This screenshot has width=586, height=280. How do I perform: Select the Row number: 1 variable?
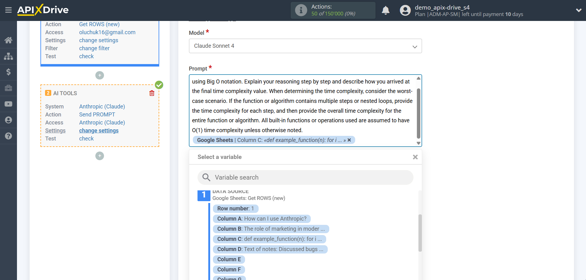[235, 209]
